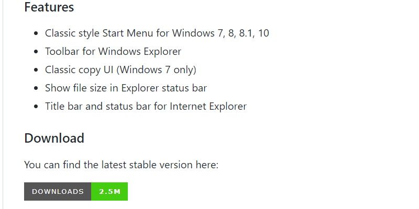The image size is (419, 209).
Task: Open the DOWNLOADS badge link
Action: [76, 191]
